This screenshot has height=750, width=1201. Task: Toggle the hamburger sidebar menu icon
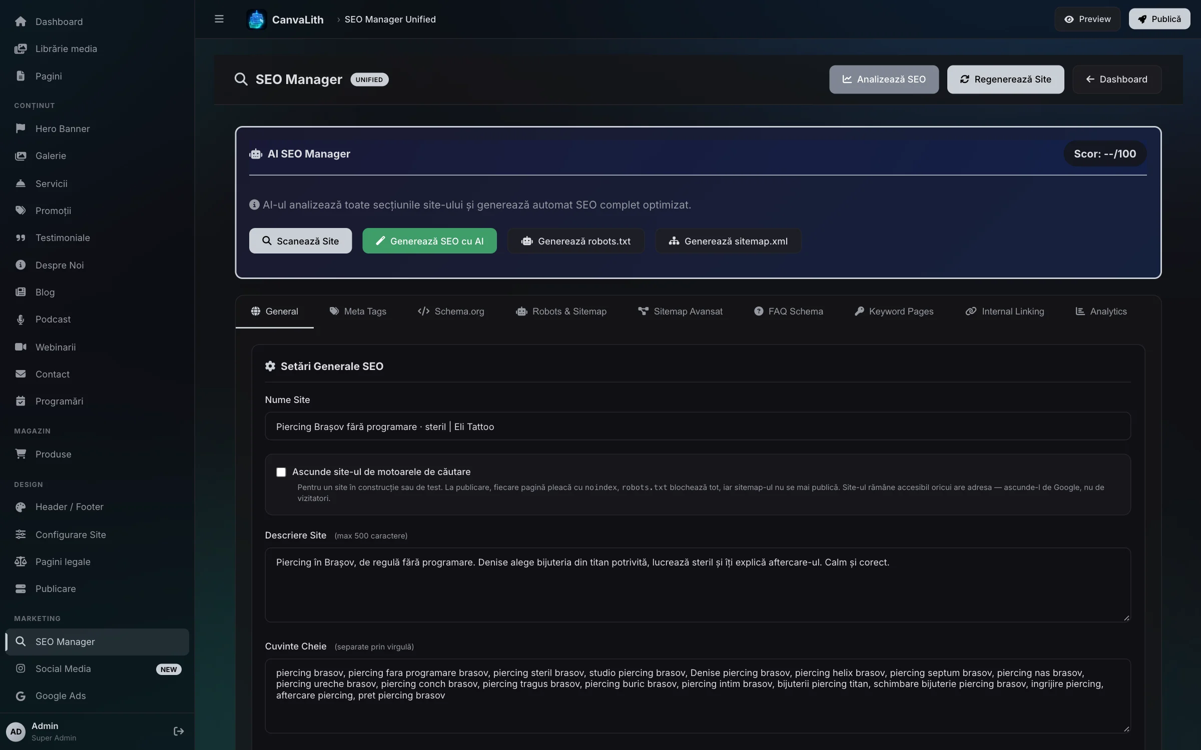(x=219, y=19)
